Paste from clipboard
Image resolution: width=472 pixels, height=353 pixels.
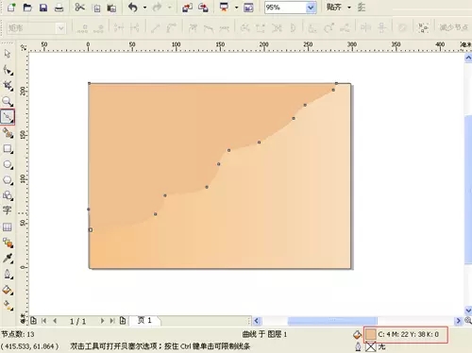(x=111, y=8)
